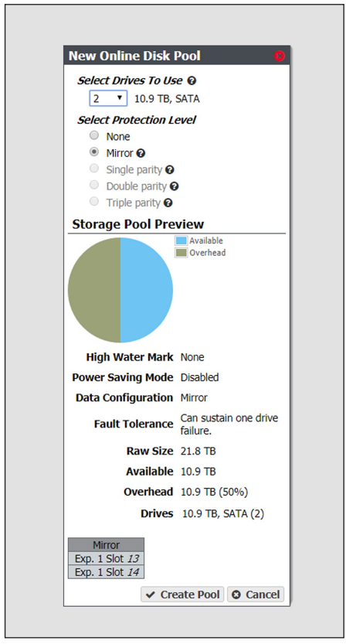Click the Create Pool button
Image resolution: width=346 pixels, height=644 pixels.
[x=182, y=595]
